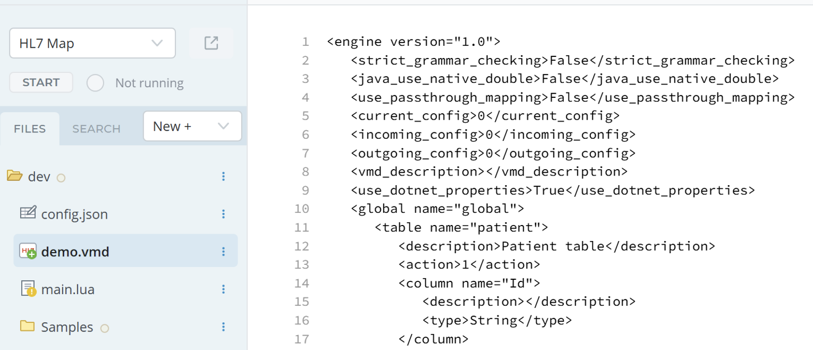Expand the New + dropdown
This screenshot has height=350, width=813.
click(192, 126)
